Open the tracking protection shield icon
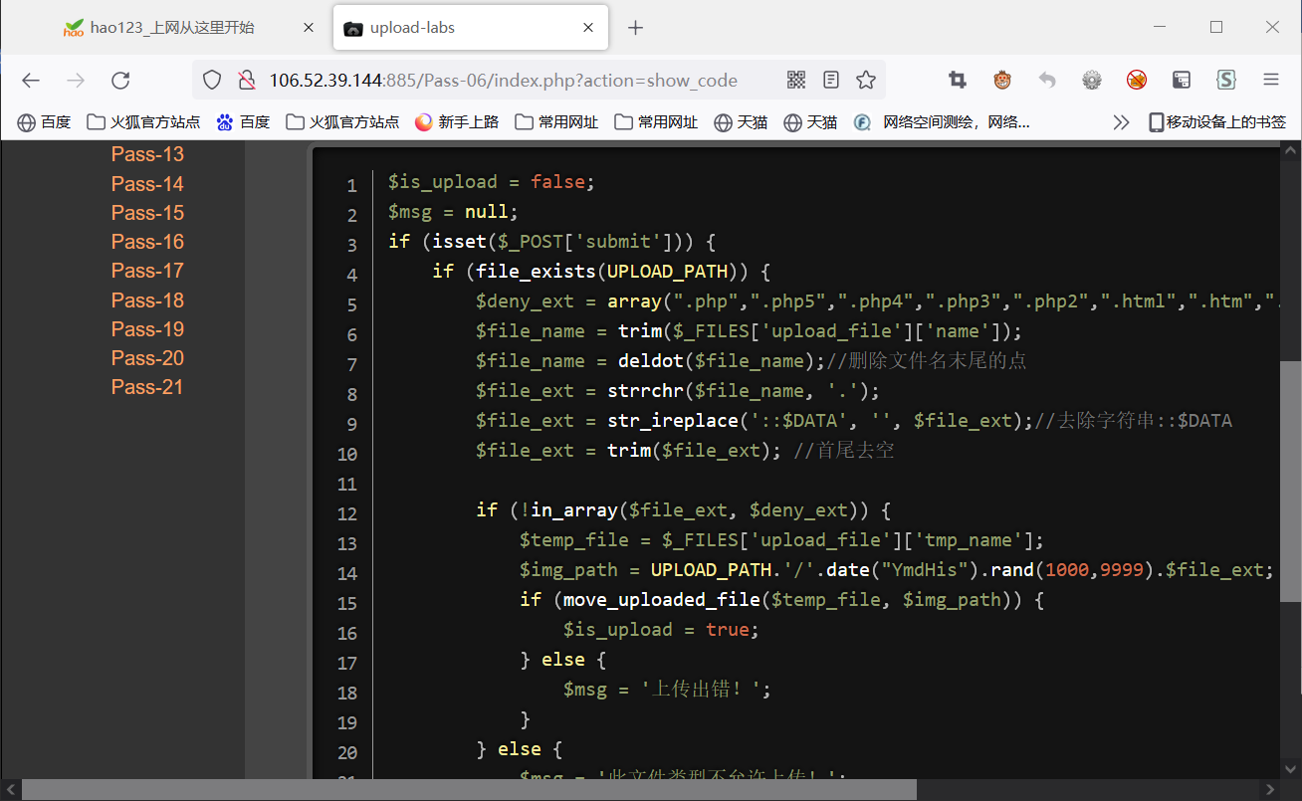The image size is (1302, 801). tap(212, 81)
